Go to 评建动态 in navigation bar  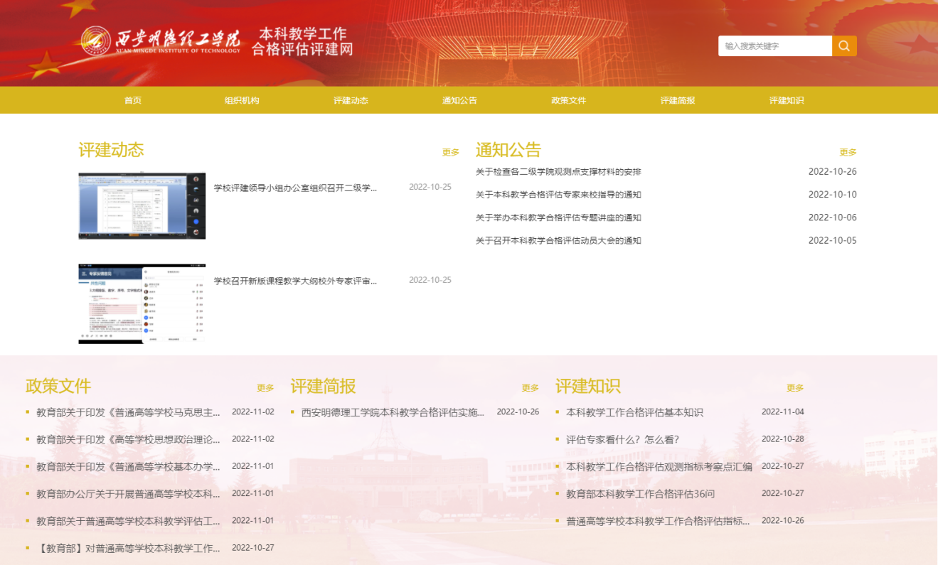[x=351, y=100]
